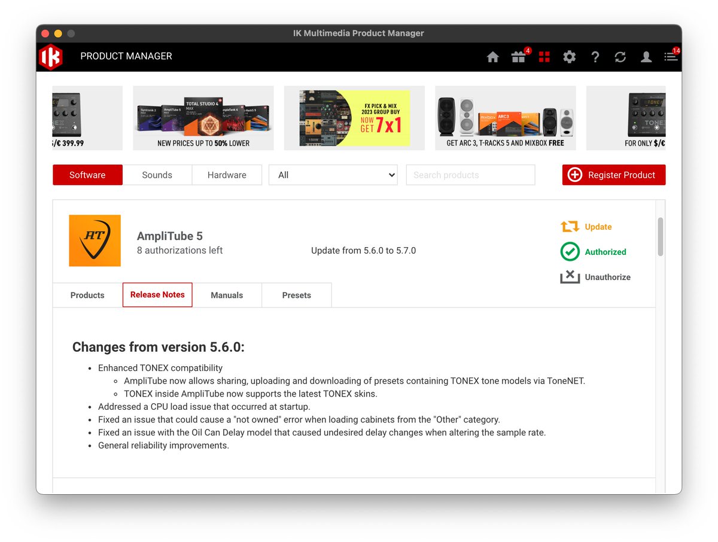
Task: Click "General reliability improvements." bullet
Action: click(x=163, y=446)
